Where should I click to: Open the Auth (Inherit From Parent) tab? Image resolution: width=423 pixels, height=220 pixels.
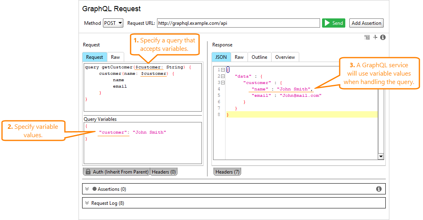coord(116,172)
